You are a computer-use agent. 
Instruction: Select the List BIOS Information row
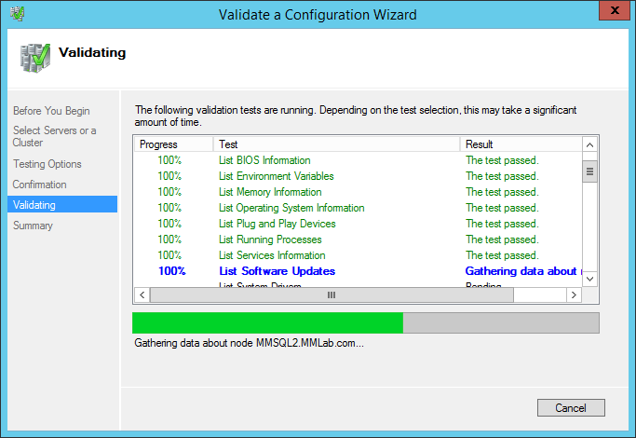264,160
